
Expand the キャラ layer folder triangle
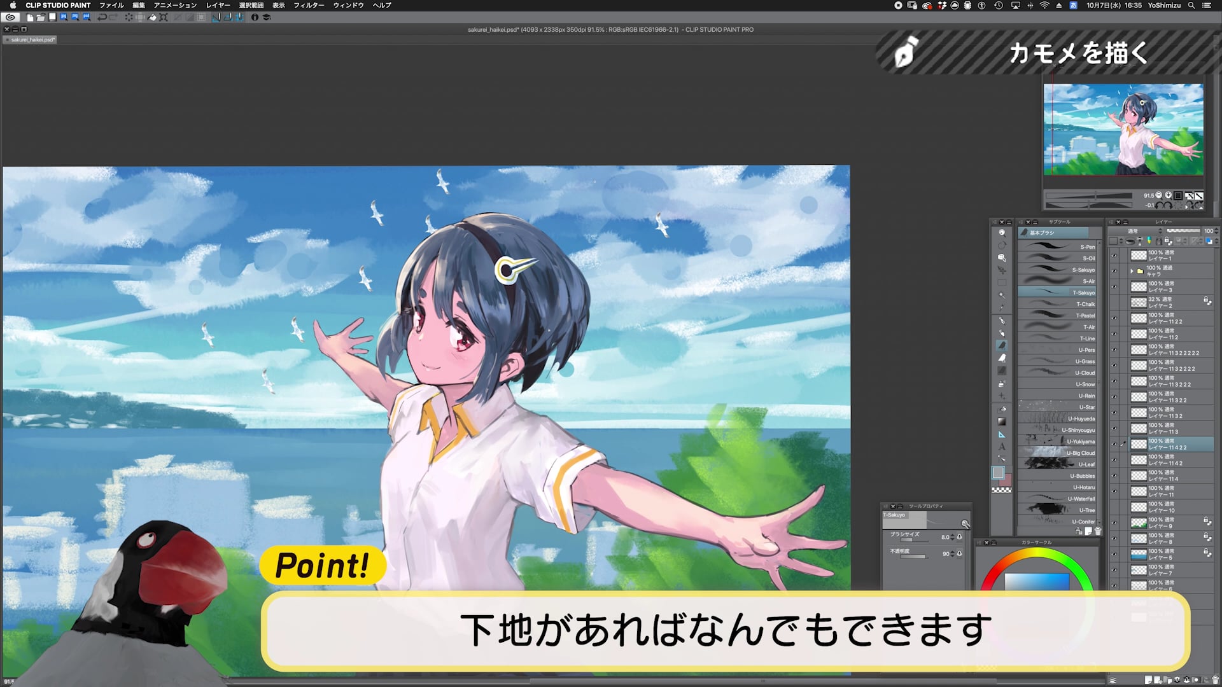[1132, 271]
